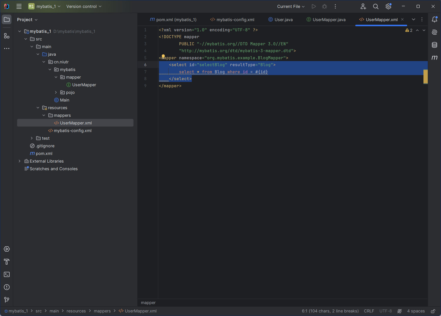Collapse the resources folder in the tree
Viewport: 441px width, 316px height.
click(38, 108)
